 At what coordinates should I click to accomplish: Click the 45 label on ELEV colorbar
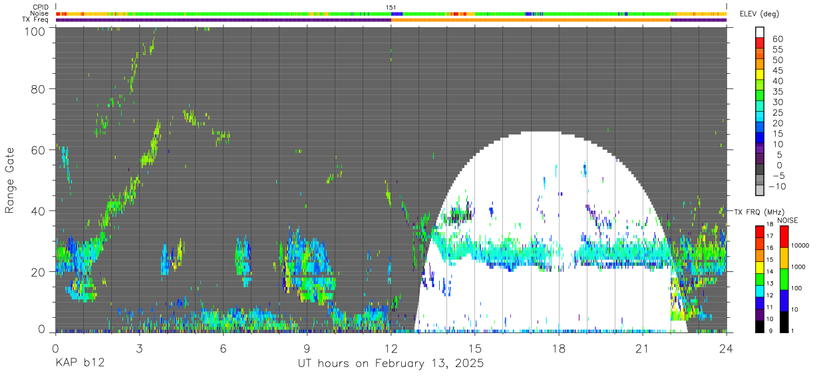pyautogui.click(x=777, y=70)
